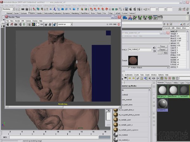Image resolution: width=190 pixels, height=142 pixels.
Task: Click the Presets button in Attribute Editor
Action: 162,50
